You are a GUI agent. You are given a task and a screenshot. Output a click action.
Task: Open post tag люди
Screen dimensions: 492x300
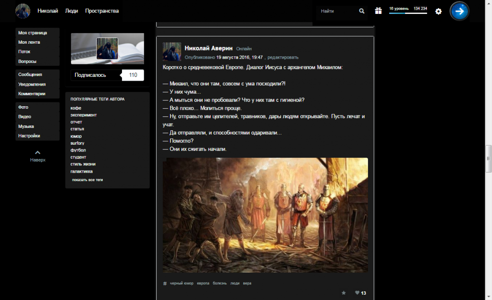[x=234, y=283]
